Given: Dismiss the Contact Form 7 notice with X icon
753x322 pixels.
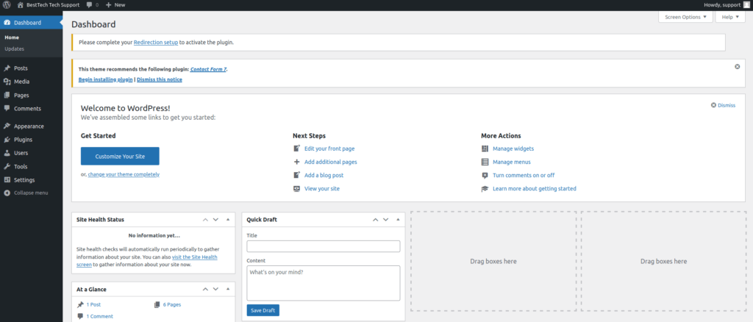Looking at the screenshot, I should (x=737, y=67).
